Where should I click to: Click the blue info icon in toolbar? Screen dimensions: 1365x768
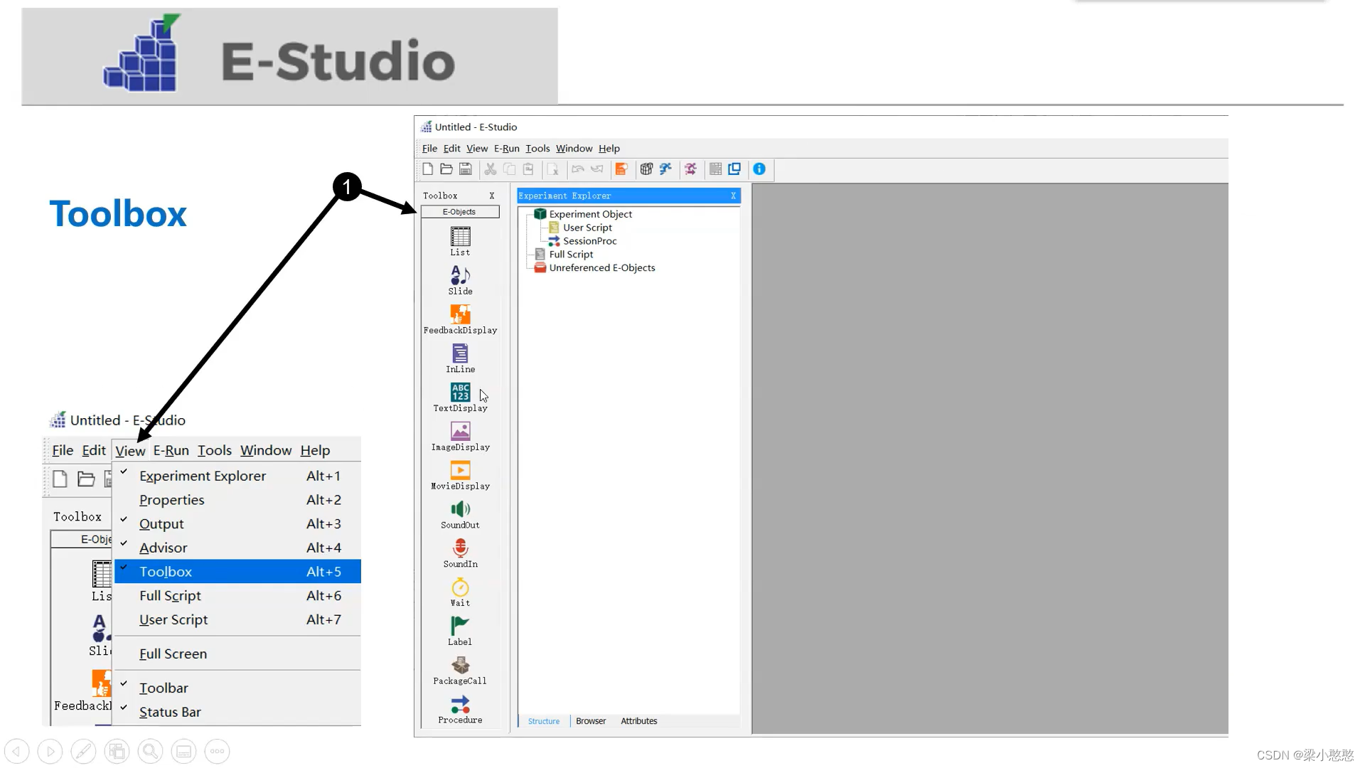pyautogui.click(x=759, y=169)
